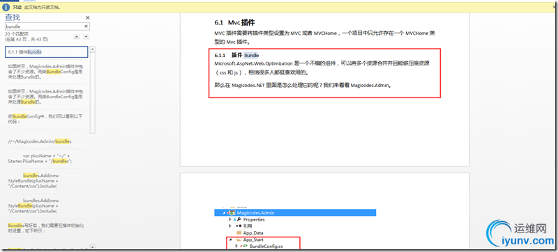Viewport: 558px width, 252px height.
Task: Go to the next search match arrow
Action: click(86, 37)
